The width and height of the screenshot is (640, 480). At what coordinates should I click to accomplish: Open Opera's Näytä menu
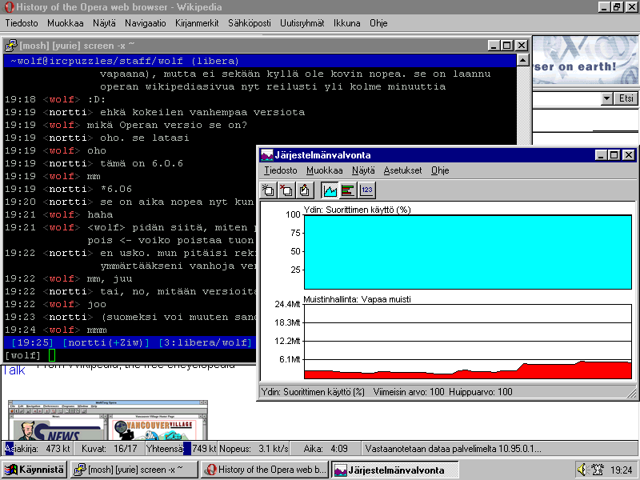tap(104, 23)
